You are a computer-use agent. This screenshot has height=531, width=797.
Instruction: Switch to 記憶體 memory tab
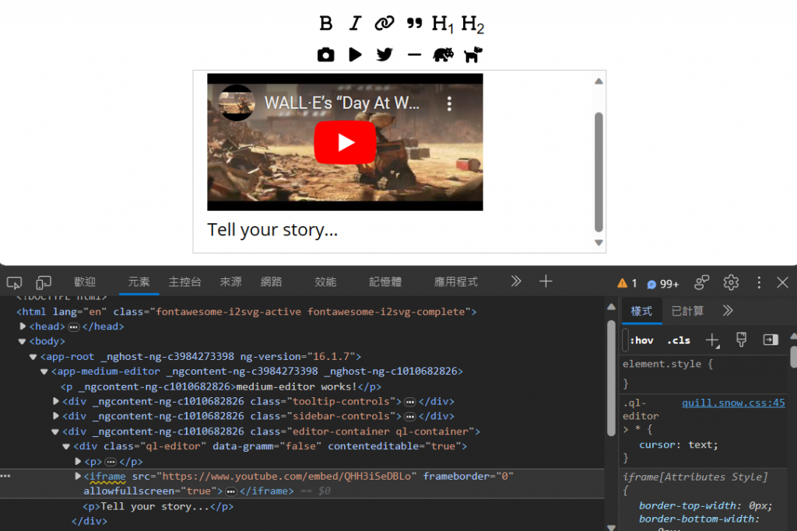click(x=385, y=281)
